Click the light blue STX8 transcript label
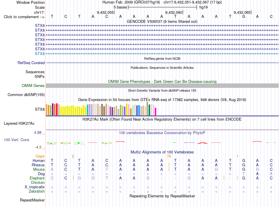 pyautogui.click(x=40, y=54)
